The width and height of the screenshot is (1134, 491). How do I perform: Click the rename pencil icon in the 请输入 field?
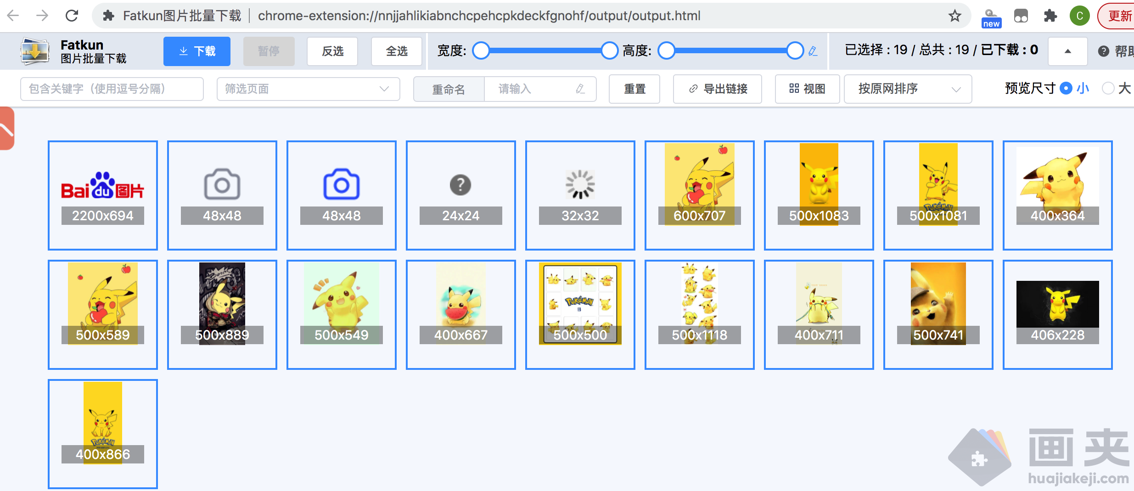coord(580,89)
